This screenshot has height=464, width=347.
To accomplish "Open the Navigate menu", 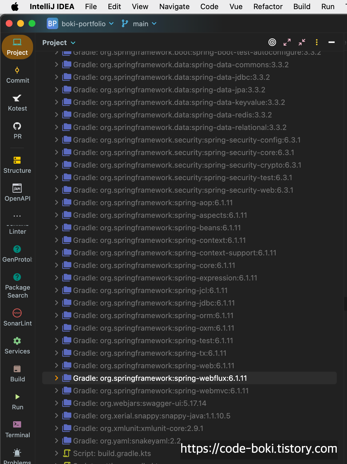I will [174, 7].
